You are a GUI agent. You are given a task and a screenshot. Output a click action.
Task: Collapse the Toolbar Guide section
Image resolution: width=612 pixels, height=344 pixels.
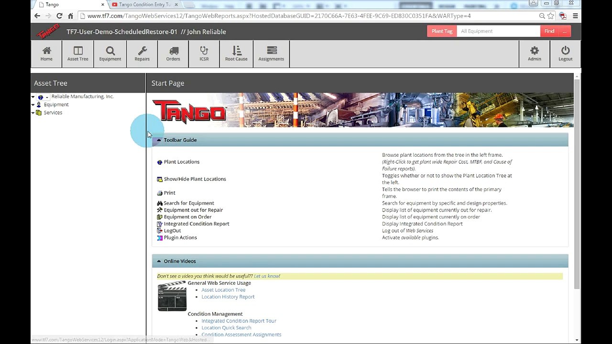click(x=159, y=140)
